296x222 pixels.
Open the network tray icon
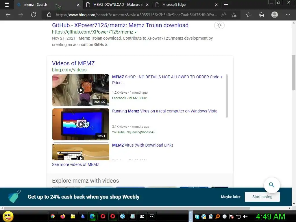[238, 217]
